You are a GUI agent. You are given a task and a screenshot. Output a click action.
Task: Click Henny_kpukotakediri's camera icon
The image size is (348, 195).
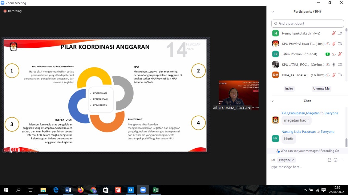[340, 33]
